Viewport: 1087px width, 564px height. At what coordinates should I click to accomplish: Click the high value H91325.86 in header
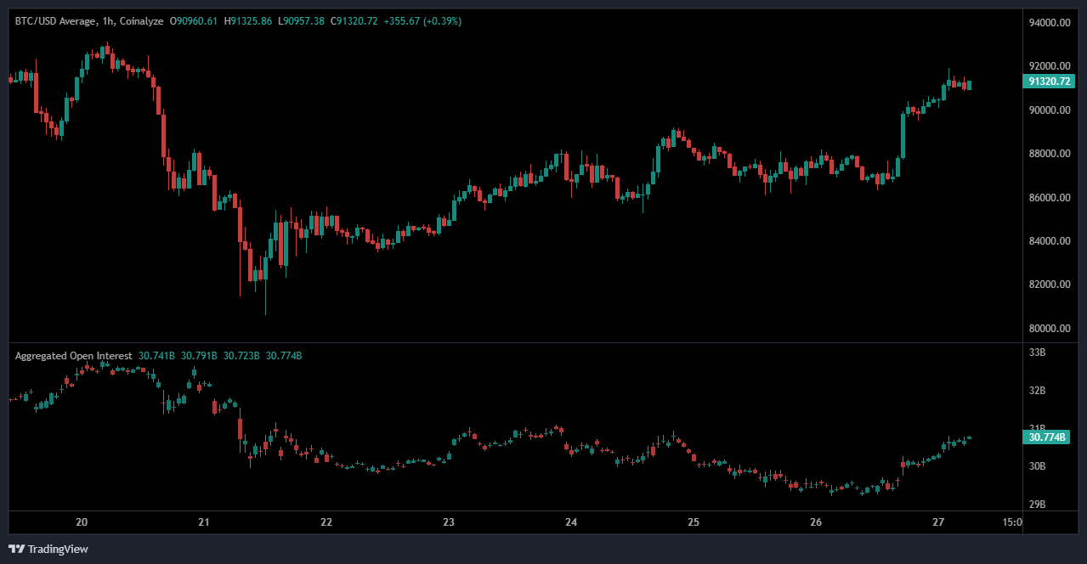(248, 21)
